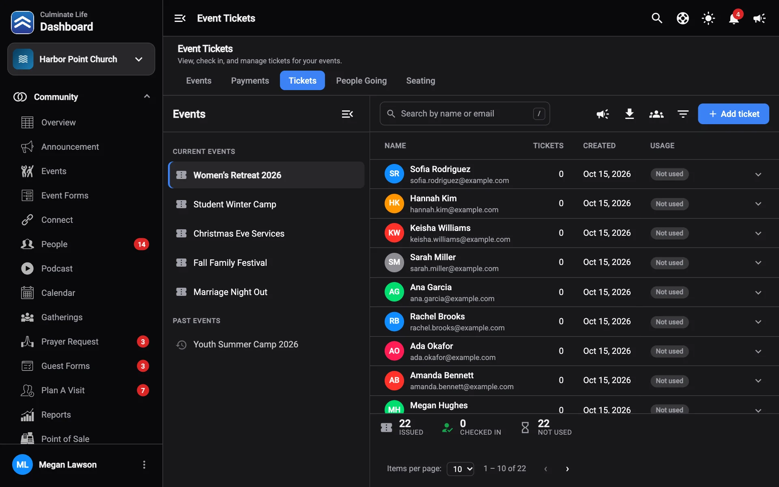The height and width of the screenshot is (487, 779).
Task: Switch to the Events tab
Action: (199, 80)
